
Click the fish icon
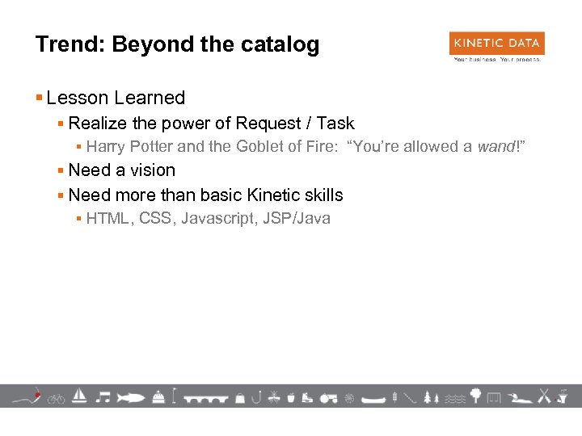click(130, 396)
